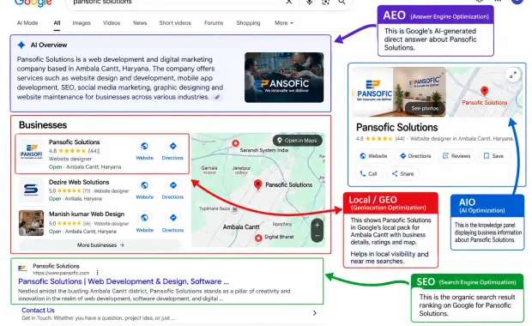The height and width of the screenshot is (326, 532).
Task: Expand the More search filters dropdown
Action: [284, 23]
